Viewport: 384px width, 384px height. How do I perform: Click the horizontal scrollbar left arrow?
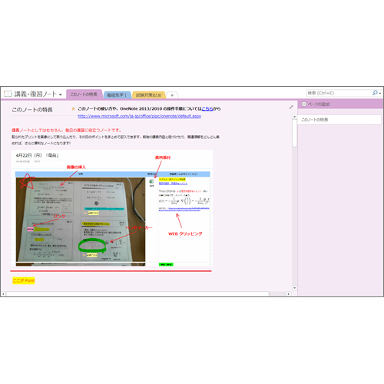coord(3,294)
